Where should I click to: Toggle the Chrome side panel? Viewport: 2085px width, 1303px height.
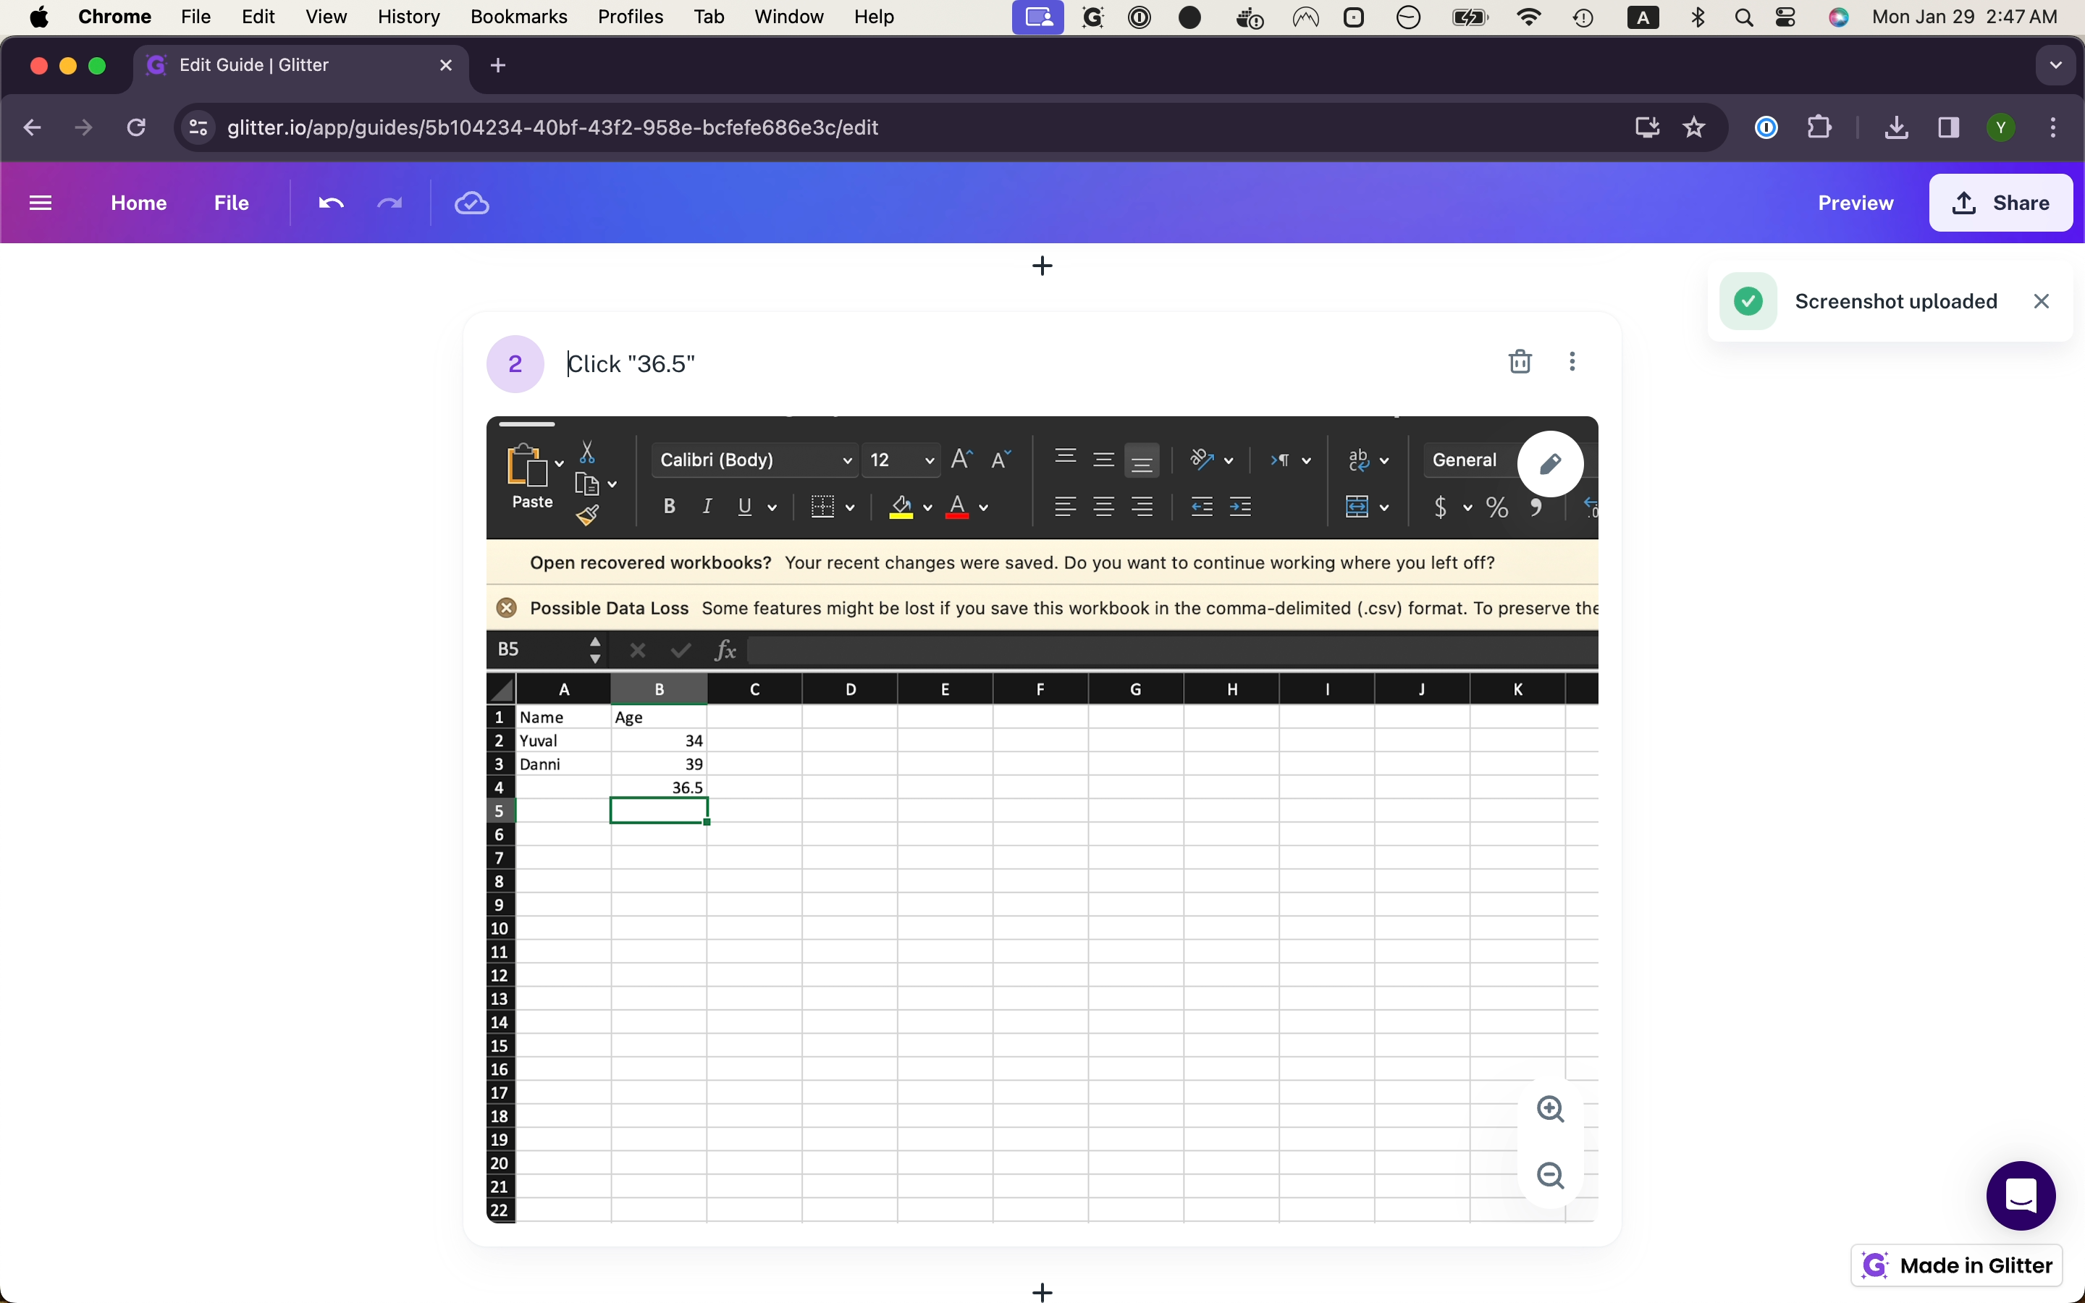tap(1948, 127)
